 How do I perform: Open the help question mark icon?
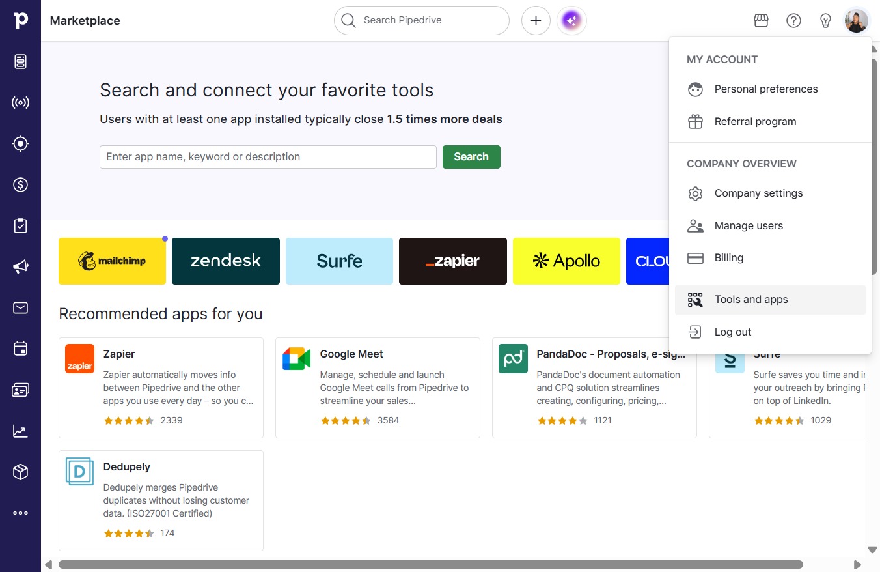click(793, 21)
